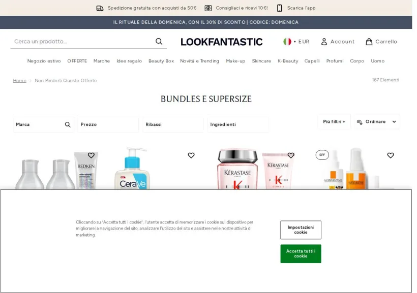This screenshot has height=293, width=417.
Task: Open the Ingredienti filter dropdown
Action: 238,124
